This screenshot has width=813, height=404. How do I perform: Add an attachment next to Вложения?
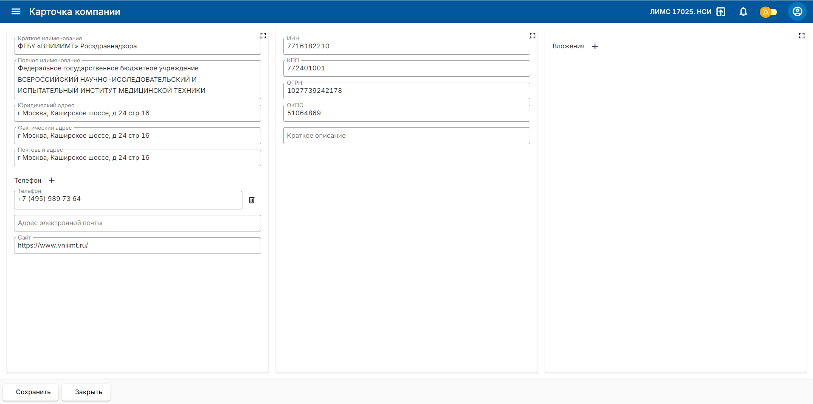pos(595,46)
